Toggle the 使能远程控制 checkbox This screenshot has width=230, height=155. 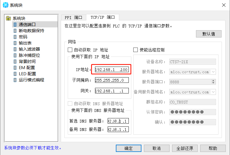136,50
